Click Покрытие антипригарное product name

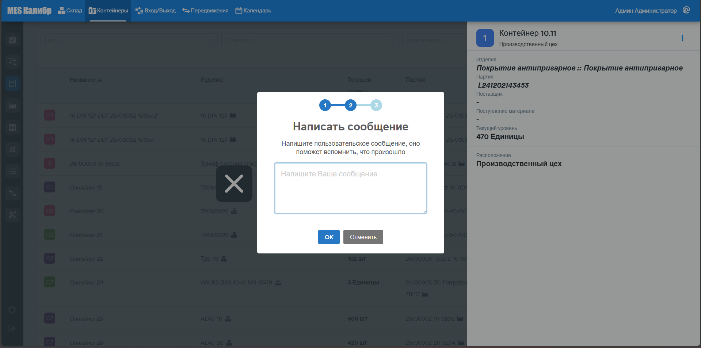[x=579, y=68]
